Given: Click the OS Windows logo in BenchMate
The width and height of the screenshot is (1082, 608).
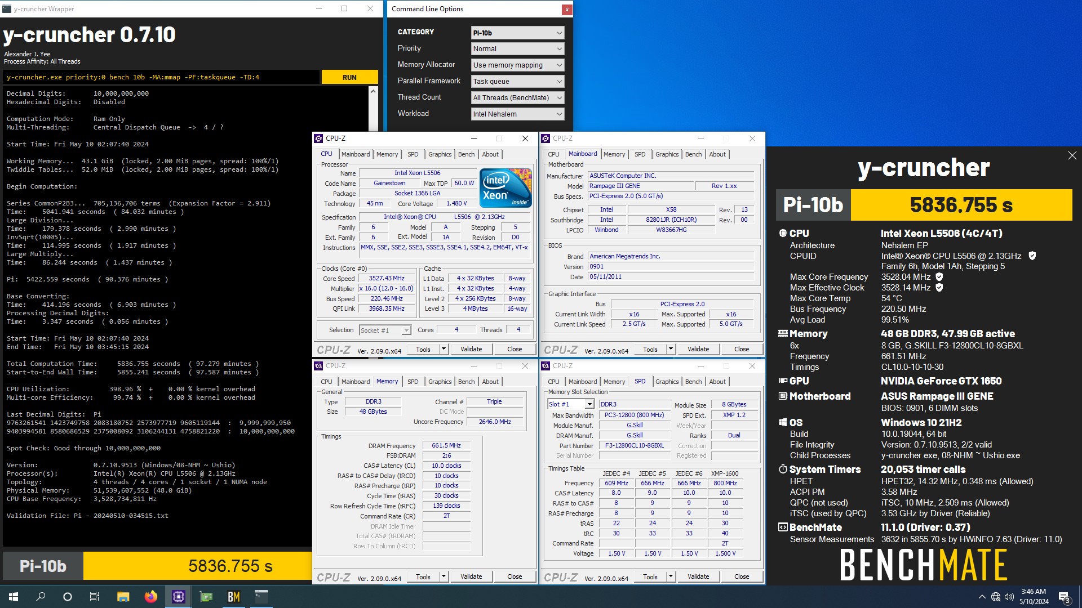Looking at the screenshot, I should pyautogui.click(x=783, y=422).
